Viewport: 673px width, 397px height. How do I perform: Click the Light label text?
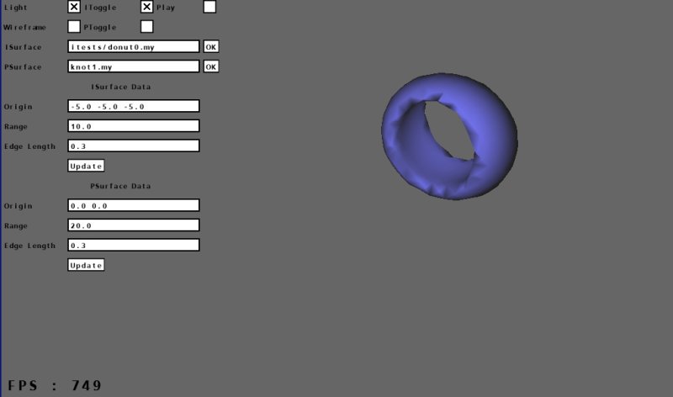click(x=15, y=8)
